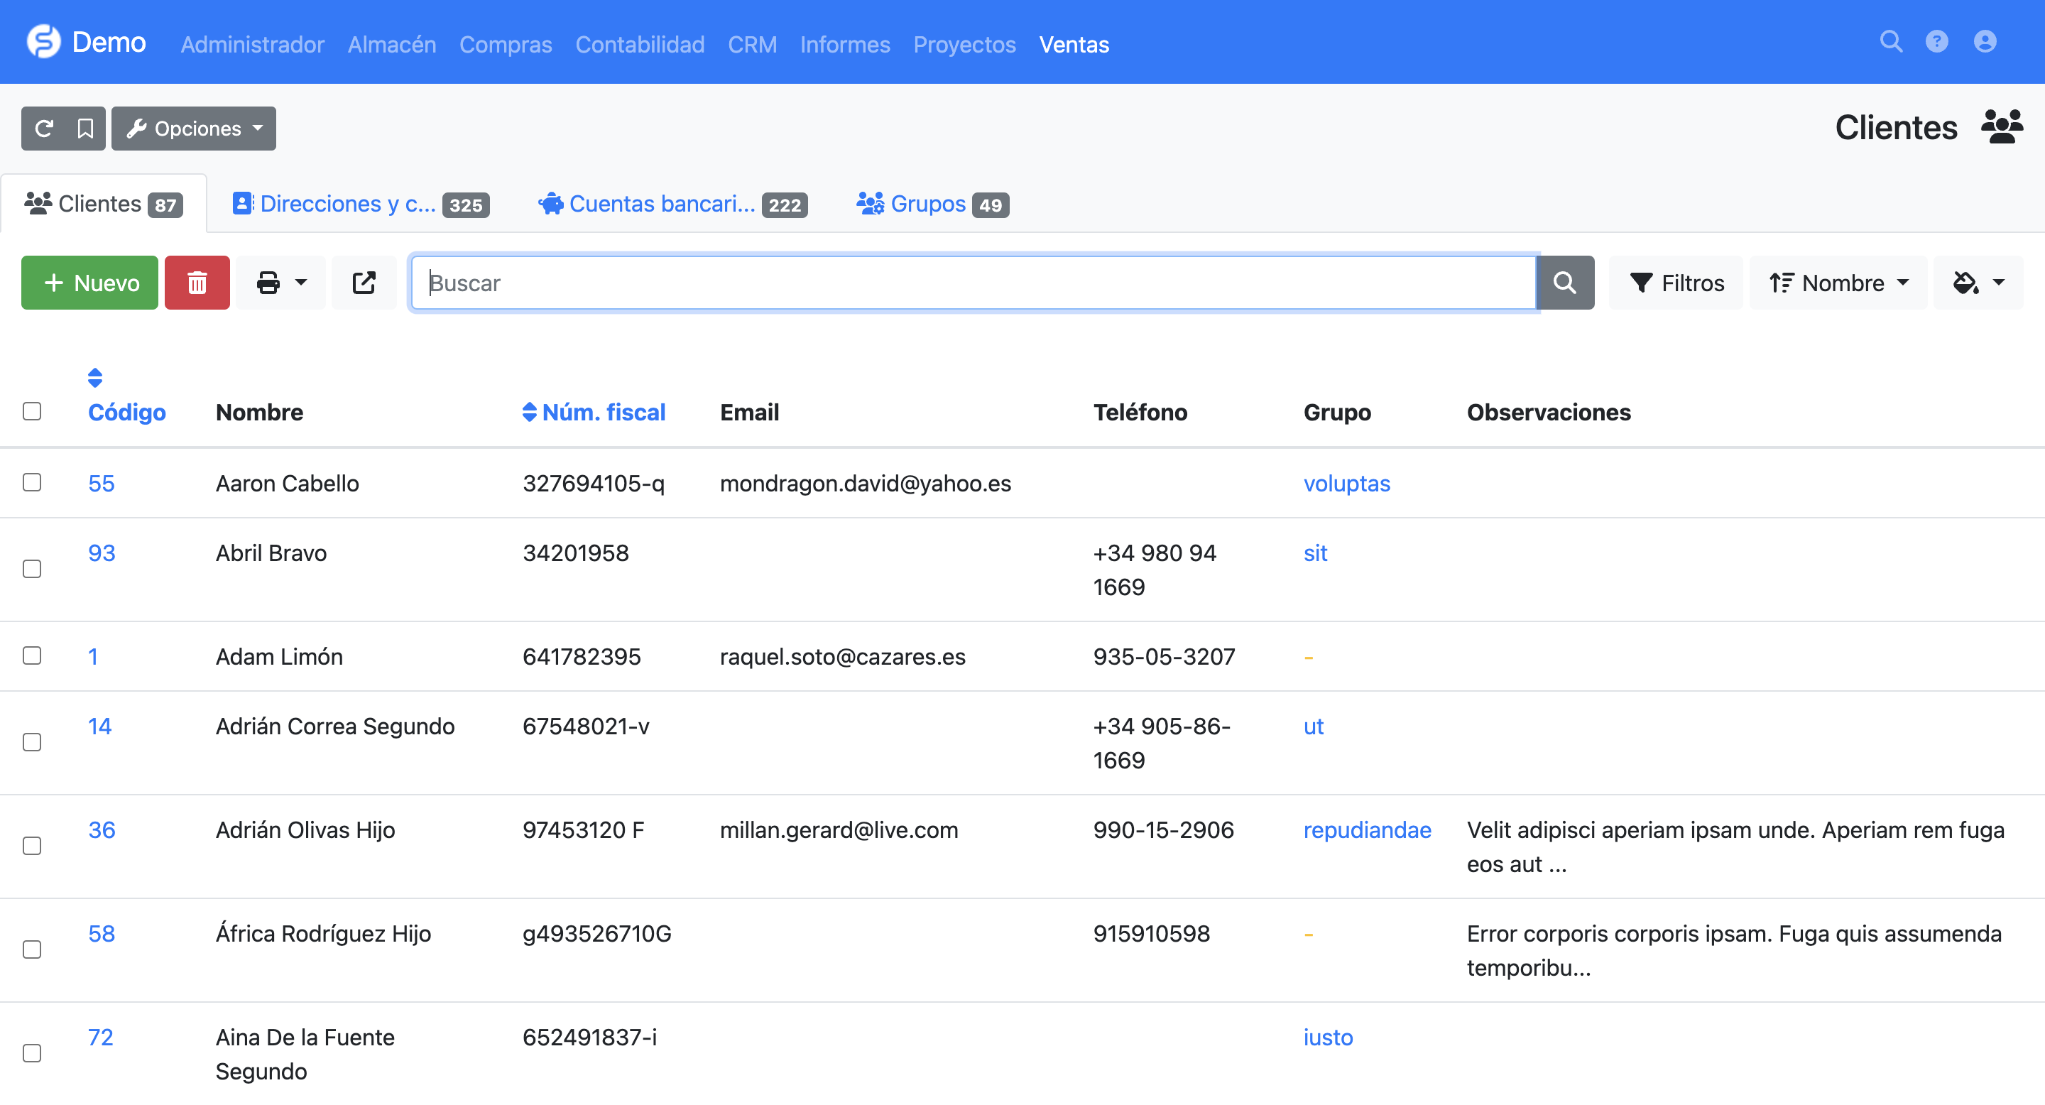
Task: Open the Proyectos menu
Action: click(x=964, y=45)
